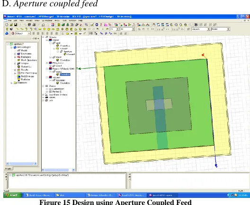Expand the Excitations node

(x=15, y=57)
